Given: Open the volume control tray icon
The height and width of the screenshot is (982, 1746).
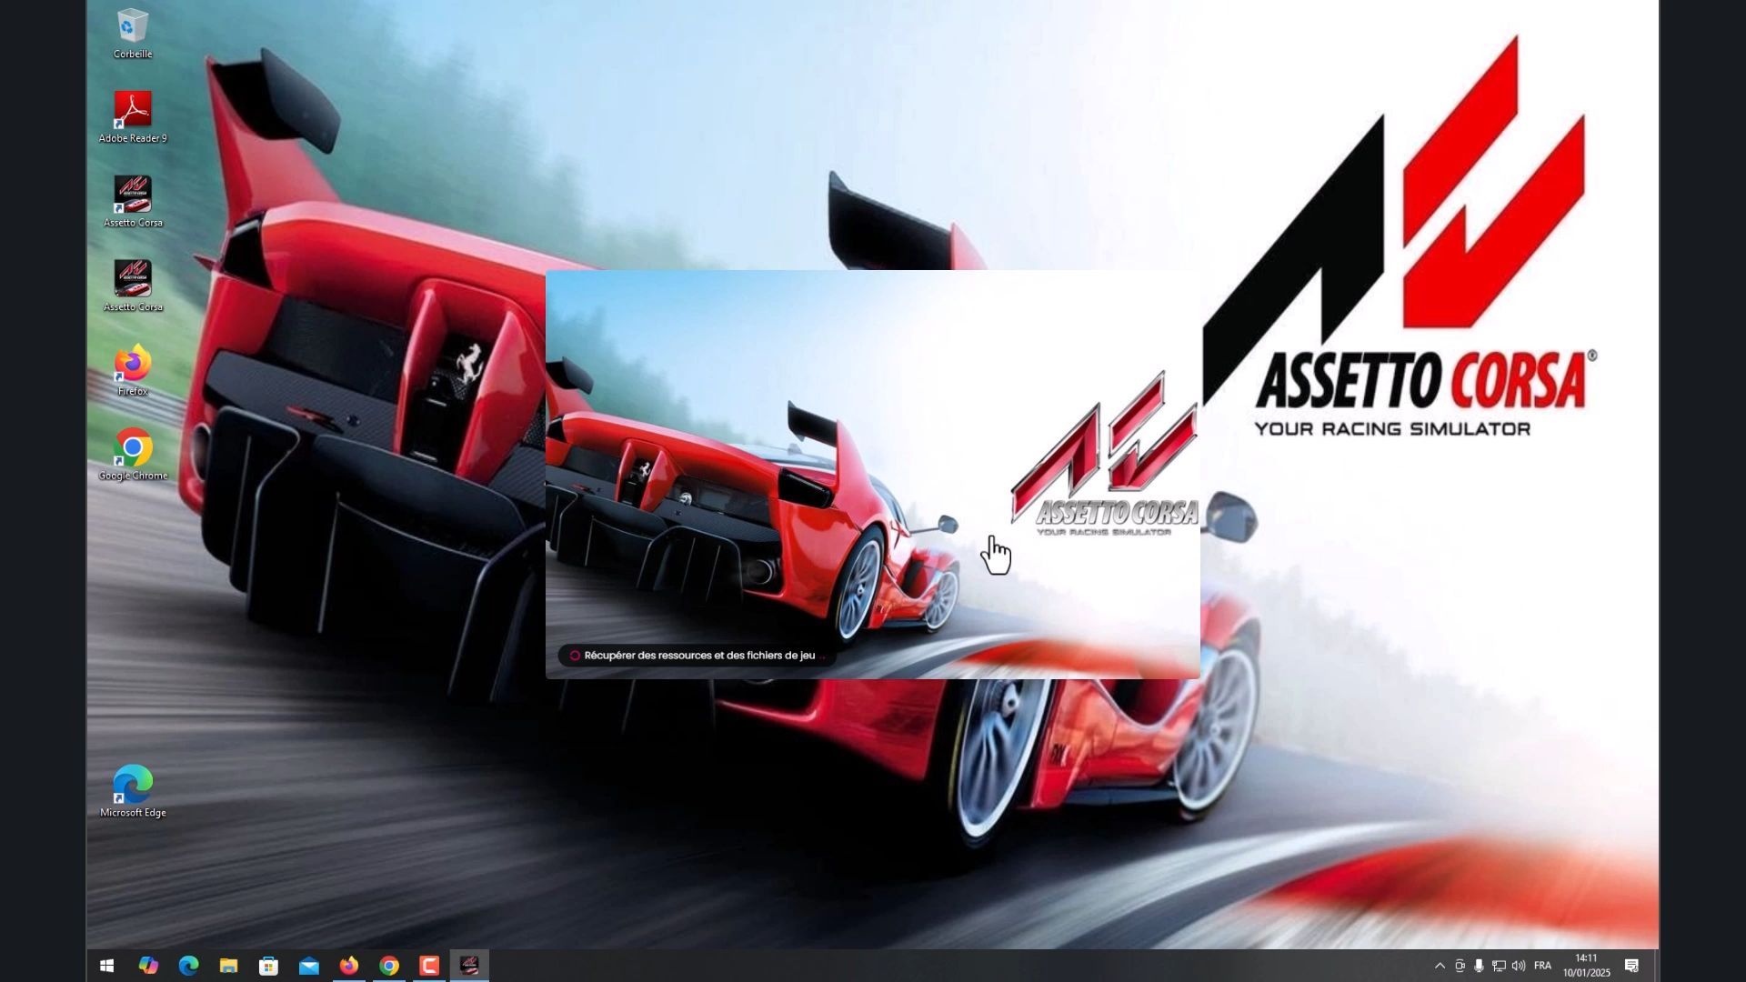Looking at the screenshot, I should (1519, 966).
